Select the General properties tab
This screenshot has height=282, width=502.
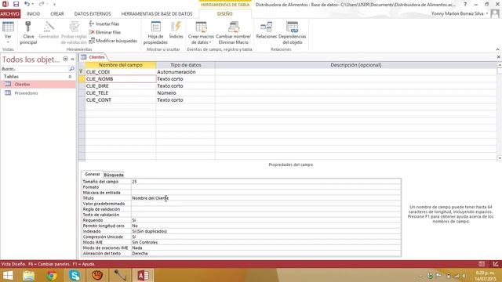click(x=93, y=174)
